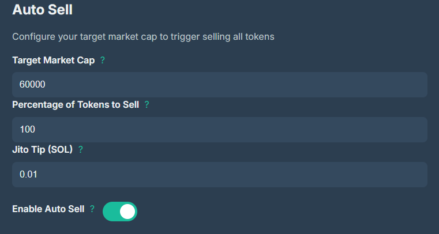Click the "Configure your target market cap" description
439x234 pixels.
coord(143,36)
